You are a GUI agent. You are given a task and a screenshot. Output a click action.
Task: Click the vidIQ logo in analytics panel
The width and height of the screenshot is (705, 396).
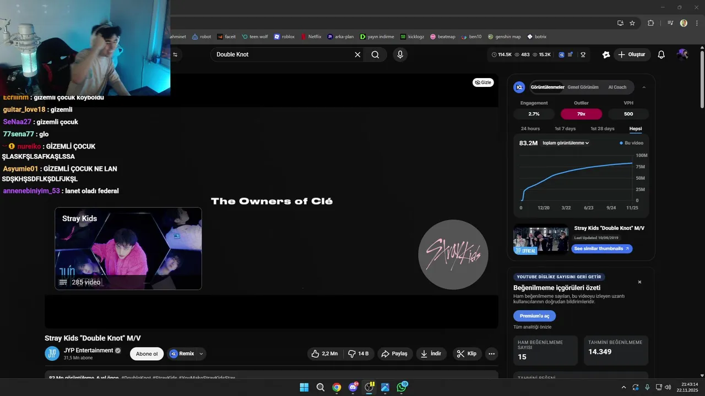519,87
